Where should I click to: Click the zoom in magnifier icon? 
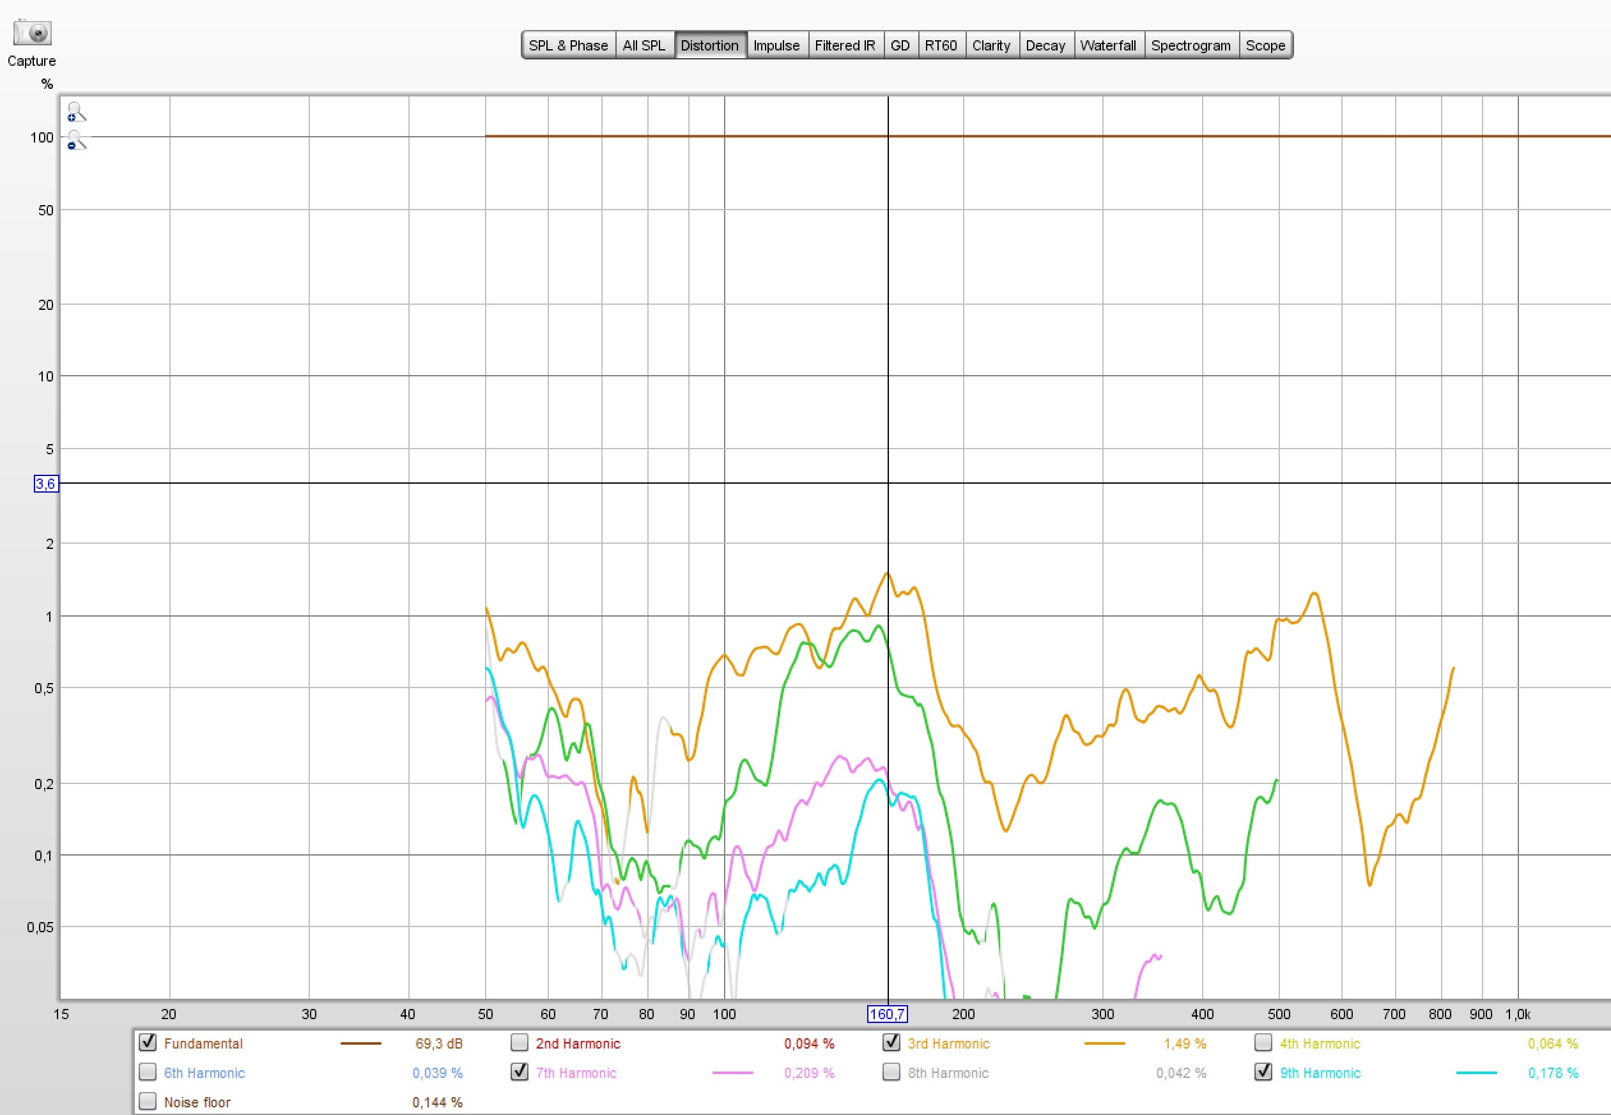(76, 112)
